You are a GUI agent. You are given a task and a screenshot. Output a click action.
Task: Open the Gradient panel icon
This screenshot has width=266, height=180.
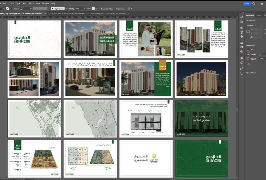(242, 47)
